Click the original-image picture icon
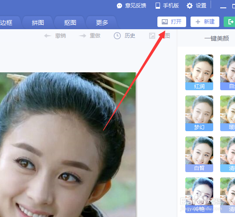The width and height of the screenshot is (235, 217). [152, 36]
